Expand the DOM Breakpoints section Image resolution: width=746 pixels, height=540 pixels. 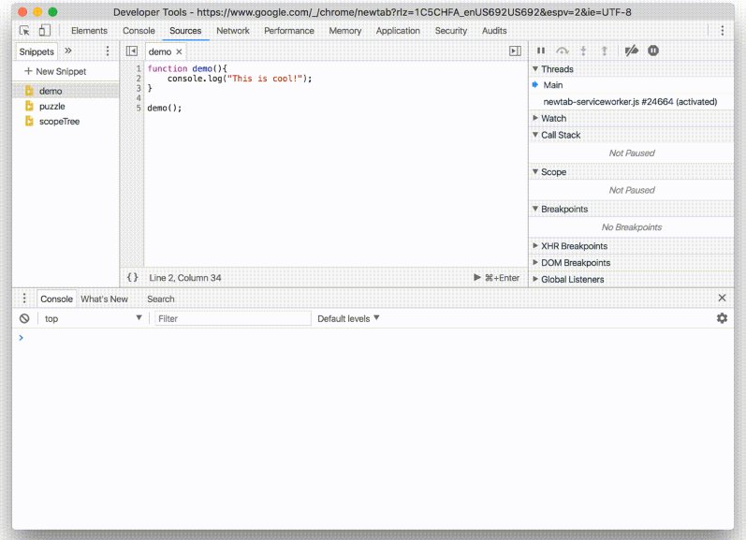click(535, 263)
